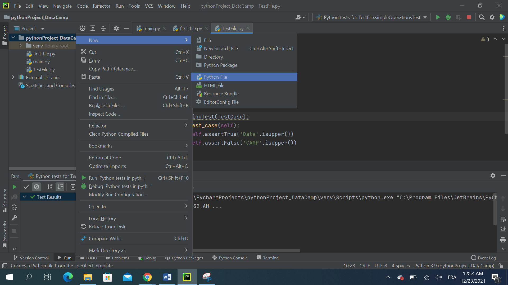
Task: Enable sort by duration in test results
Action: [60, 187]
